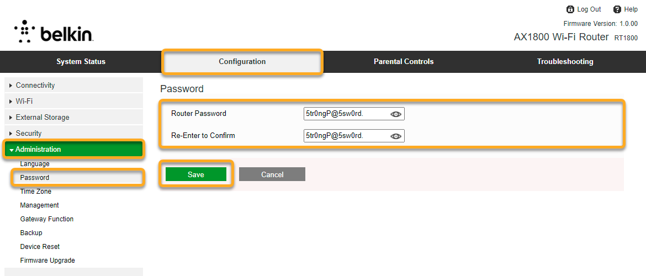Expand the Wi-Fi section
The height and width of the screenshot is (276, 646).
[24, 102]
